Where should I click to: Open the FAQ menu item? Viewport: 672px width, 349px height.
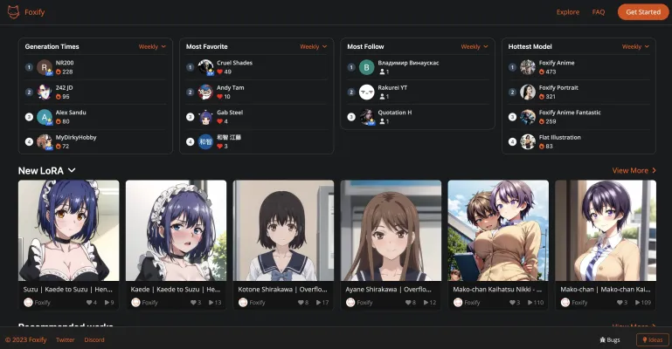click(599, 12)
